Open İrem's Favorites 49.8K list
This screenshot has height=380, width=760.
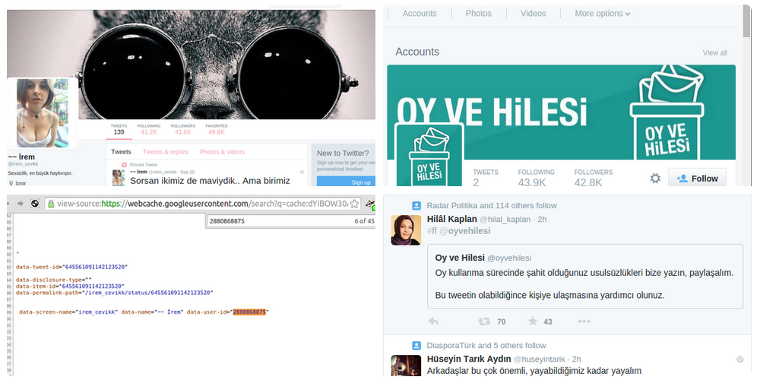point(216,129)
